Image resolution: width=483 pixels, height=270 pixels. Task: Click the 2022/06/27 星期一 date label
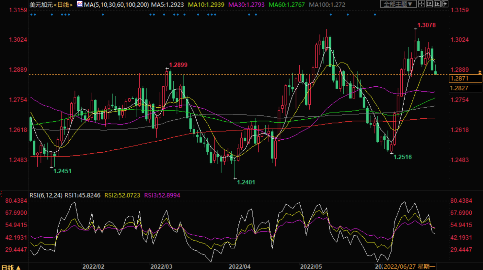[x=409, y=266]
